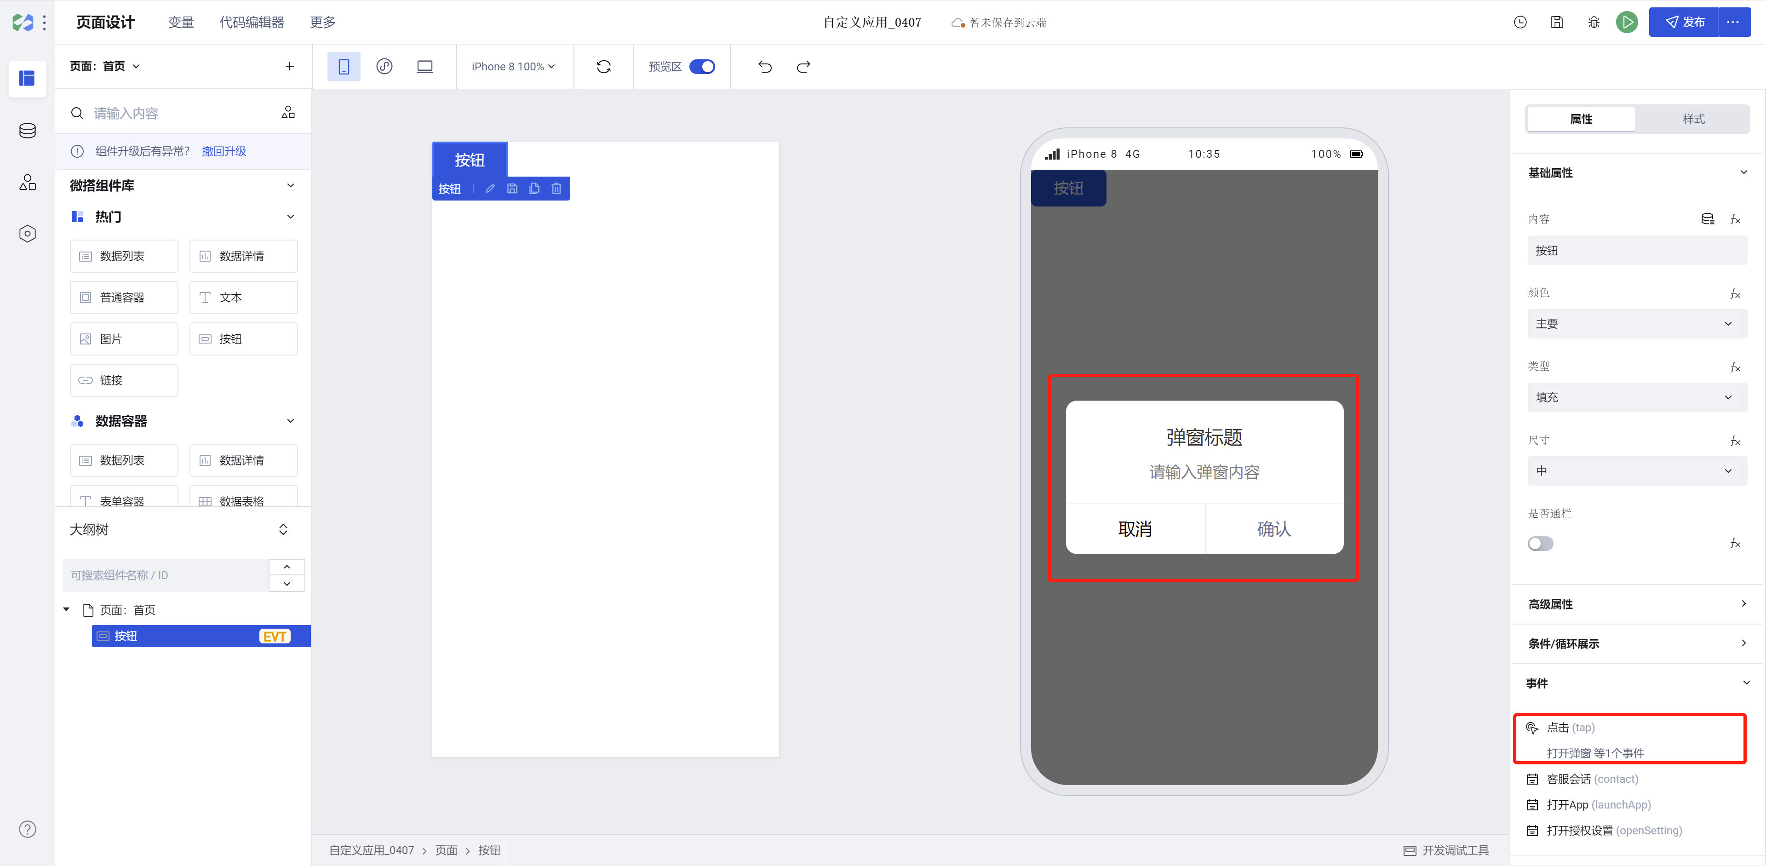Add the 文本 component
1766x866 pixels.
[x=243, y=298]
